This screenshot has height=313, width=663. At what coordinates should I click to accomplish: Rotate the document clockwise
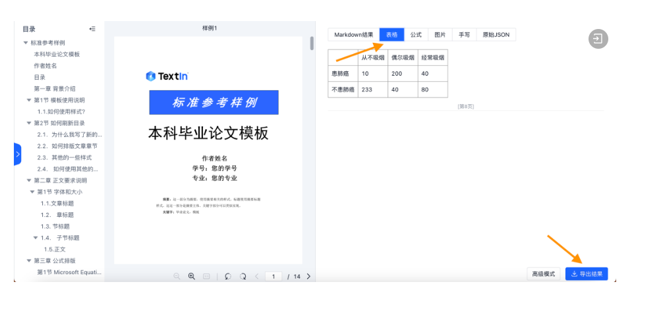coord(243,276)
